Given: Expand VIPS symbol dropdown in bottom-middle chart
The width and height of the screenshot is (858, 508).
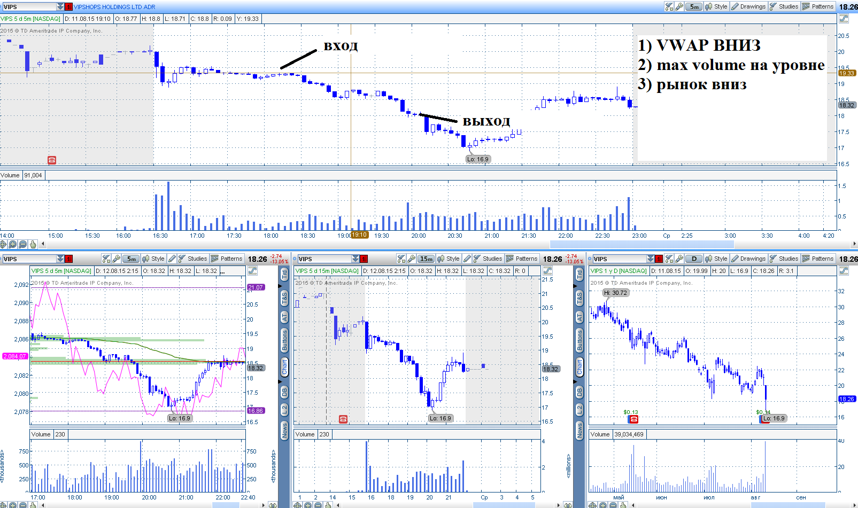Looking at the screenshot, I should [x=355, y=259].
